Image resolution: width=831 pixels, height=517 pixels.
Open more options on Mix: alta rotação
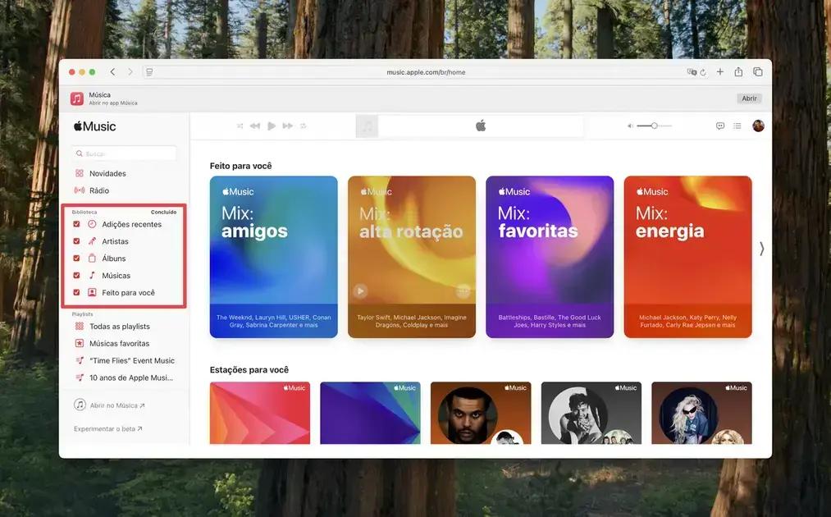point(463,291)
